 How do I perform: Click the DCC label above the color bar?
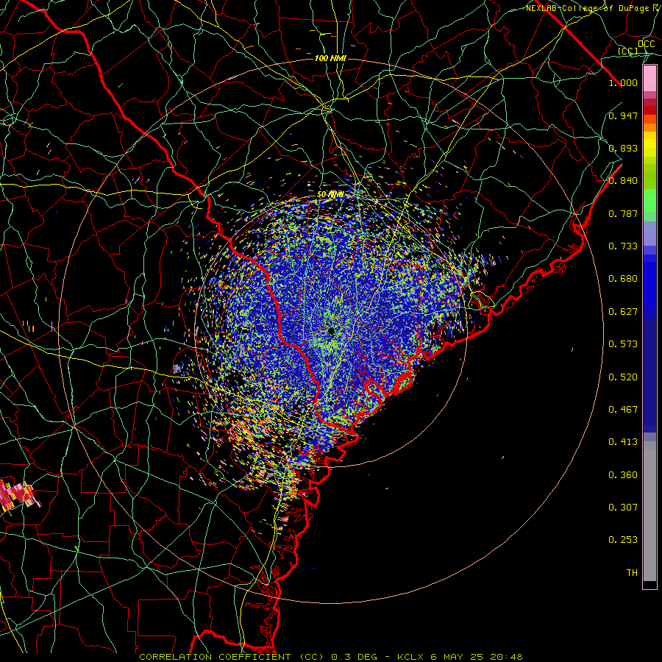tap(646, 44)
